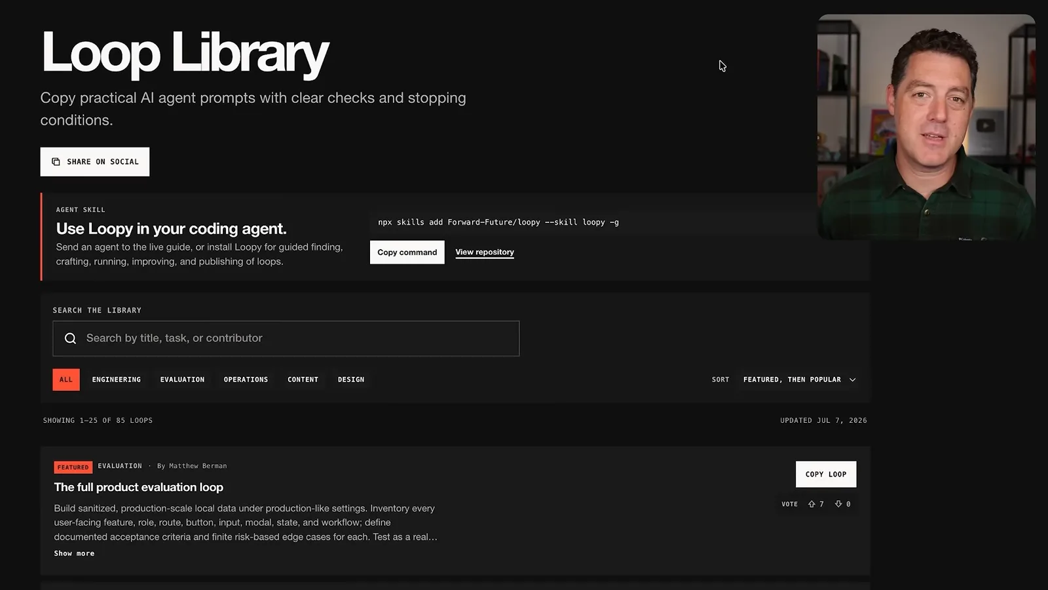Click Use Loopy in your coding agent heading
The width and height of the screenshot is (1048, 590).
coord(172,229)
